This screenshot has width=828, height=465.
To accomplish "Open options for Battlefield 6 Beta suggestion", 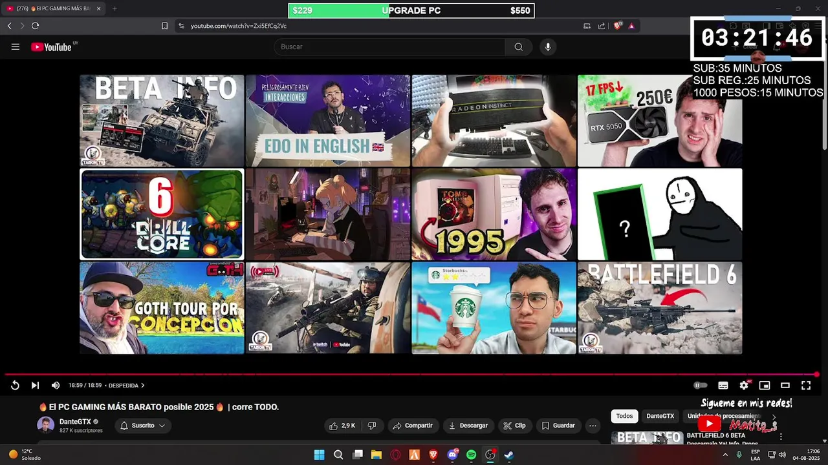I will point(781,437).
